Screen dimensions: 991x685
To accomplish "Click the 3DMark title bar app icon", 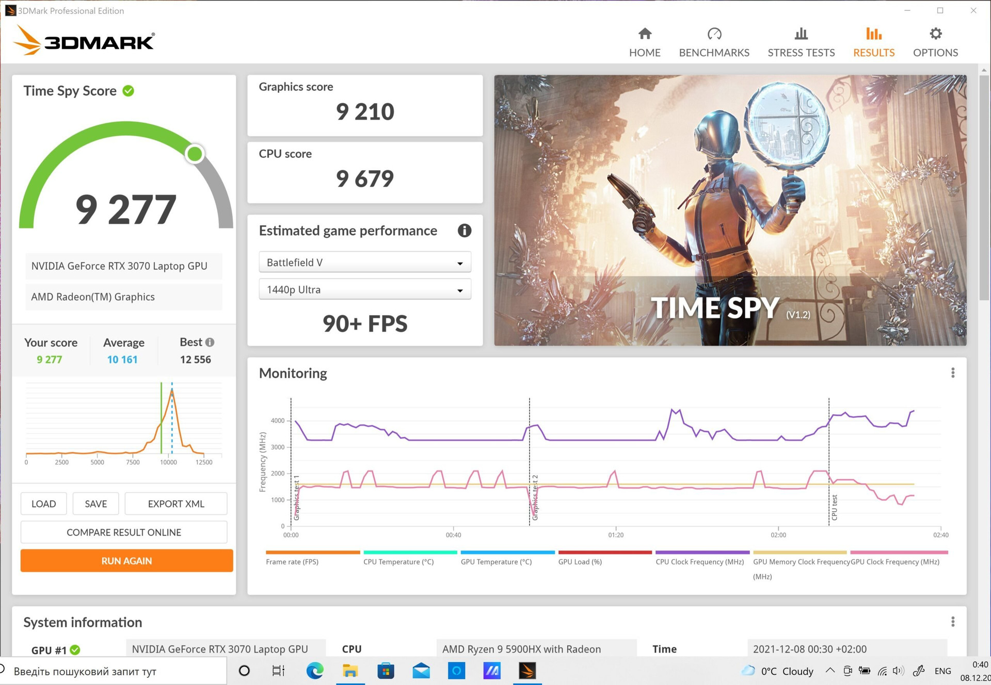I will [10, 10].
